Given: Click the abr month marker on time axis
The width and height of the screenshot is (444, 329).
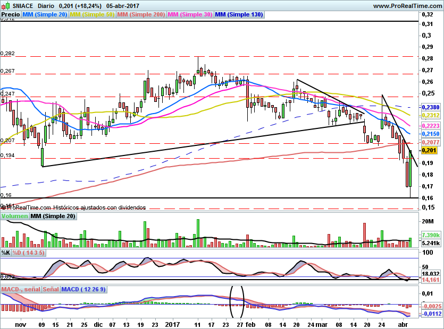Looking at the screenshot, I should 403,324.
